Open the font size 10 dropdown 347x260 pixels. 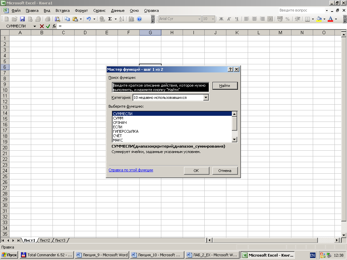click(x=213, y=19)
